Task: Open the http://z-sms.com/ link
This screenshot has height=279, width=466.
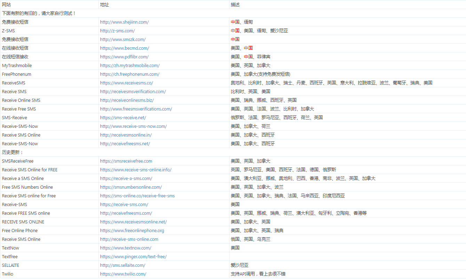Action: pos(117,31)
